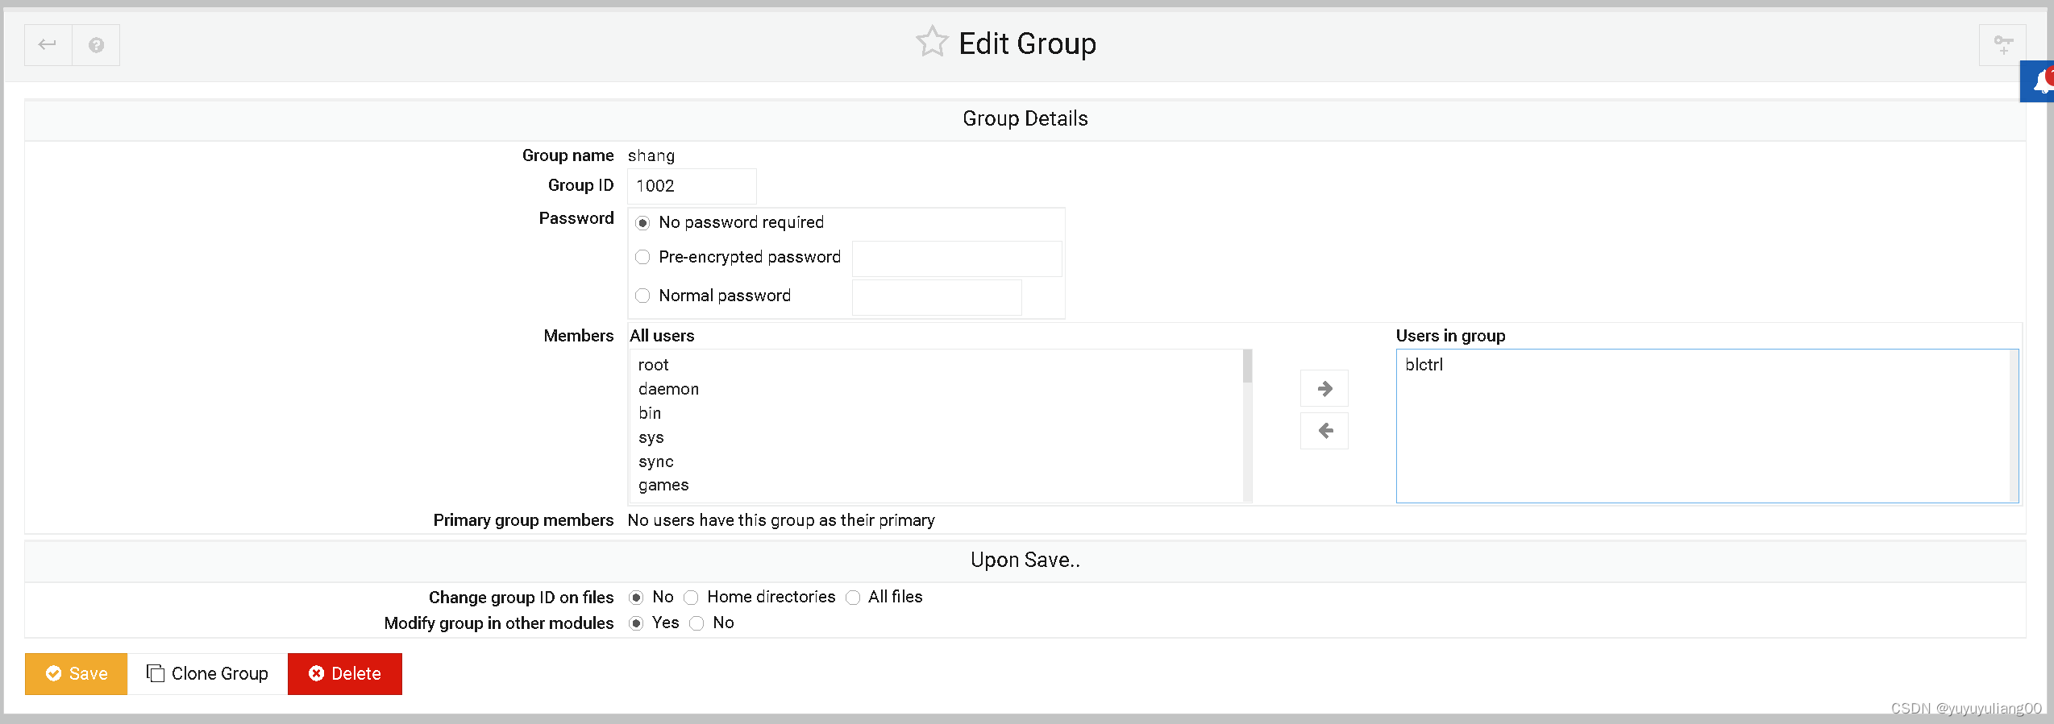Viewport: 2054px width, 724px height.
Task: Click the pre-encrypted password text field
Action: (956, 259)
